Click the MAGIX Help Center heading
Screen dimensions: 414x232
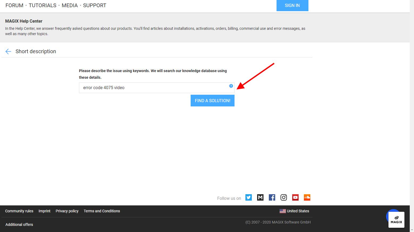[x=24, y=21]
